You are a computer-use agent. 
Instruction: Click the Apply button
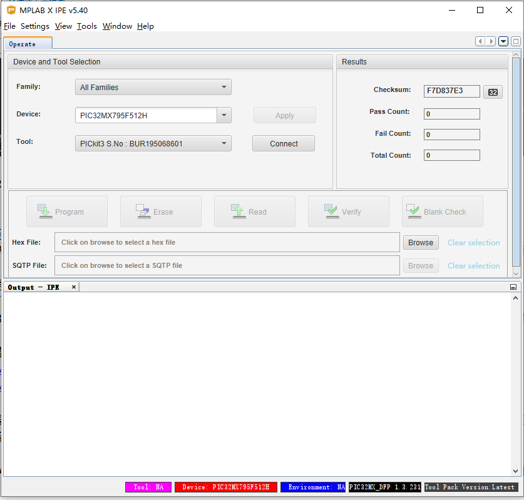[284, 116]
